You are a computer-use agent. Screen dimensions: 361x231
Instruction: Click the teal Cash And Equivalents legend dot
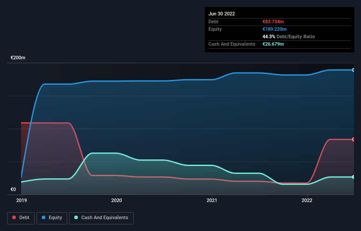76,217
